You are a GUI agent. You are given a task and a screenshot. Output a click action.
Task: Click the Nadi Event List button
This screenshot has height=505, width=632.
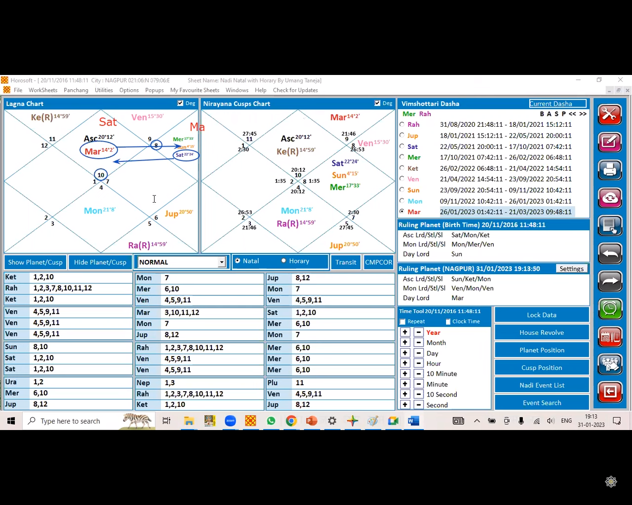coord(542,385)
